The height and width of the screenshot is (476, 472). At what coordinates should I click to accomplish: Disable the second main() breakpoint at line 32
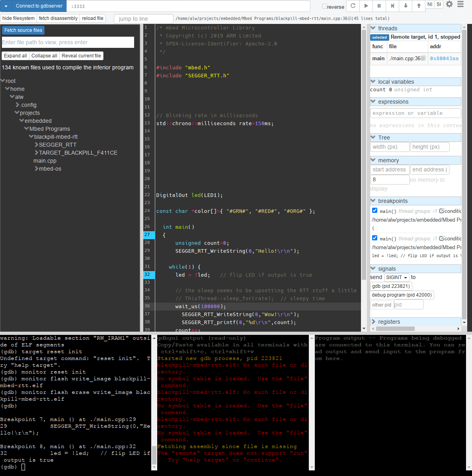coord(374,238)
